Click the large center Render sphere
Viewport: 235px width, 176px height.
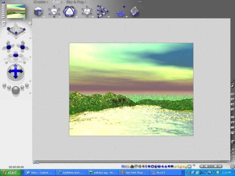[16, 90]
